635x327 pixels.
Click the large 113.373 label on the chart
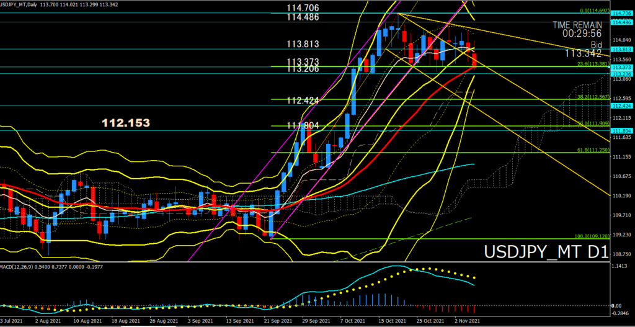pos(303,61)
